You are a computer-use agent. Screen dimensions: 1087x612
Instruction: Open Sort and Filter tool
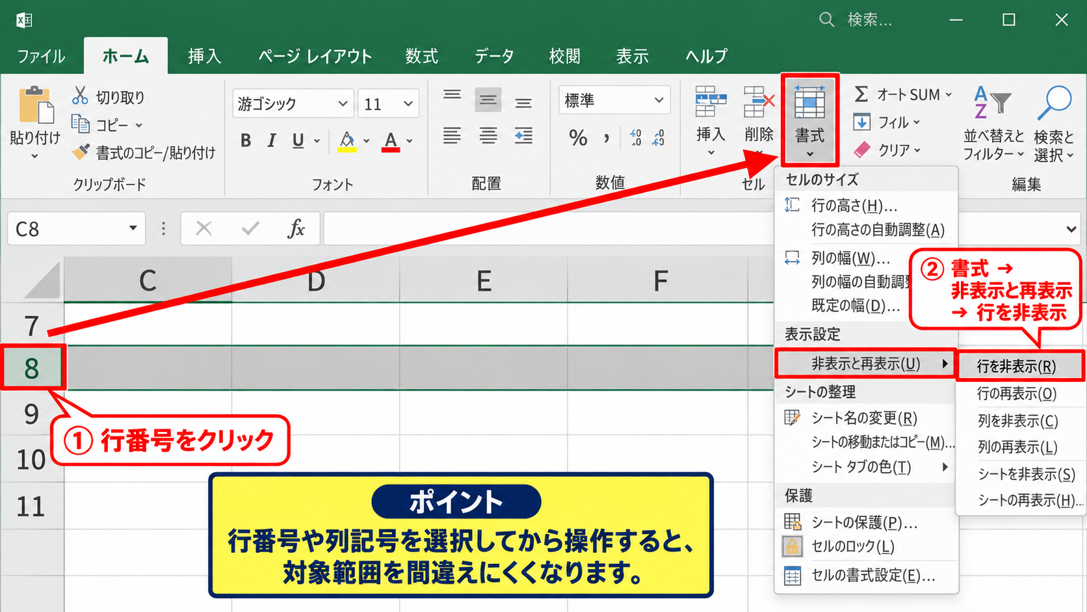click(993, 124)
